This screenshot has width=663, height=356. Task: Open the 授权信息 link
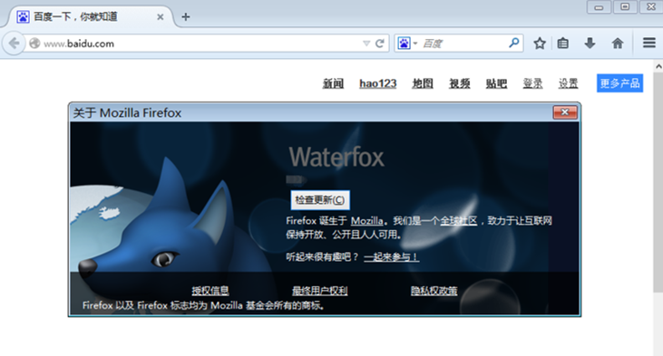click(210, 291)
